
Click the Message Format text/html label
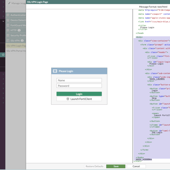(153, 7)
